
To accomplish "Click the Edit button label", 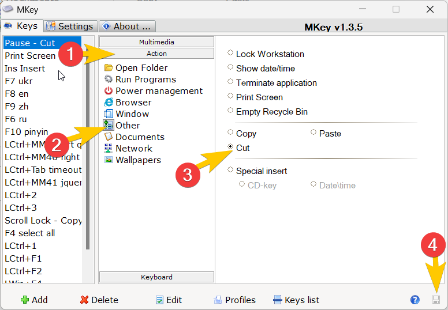I will coord(174,300).
